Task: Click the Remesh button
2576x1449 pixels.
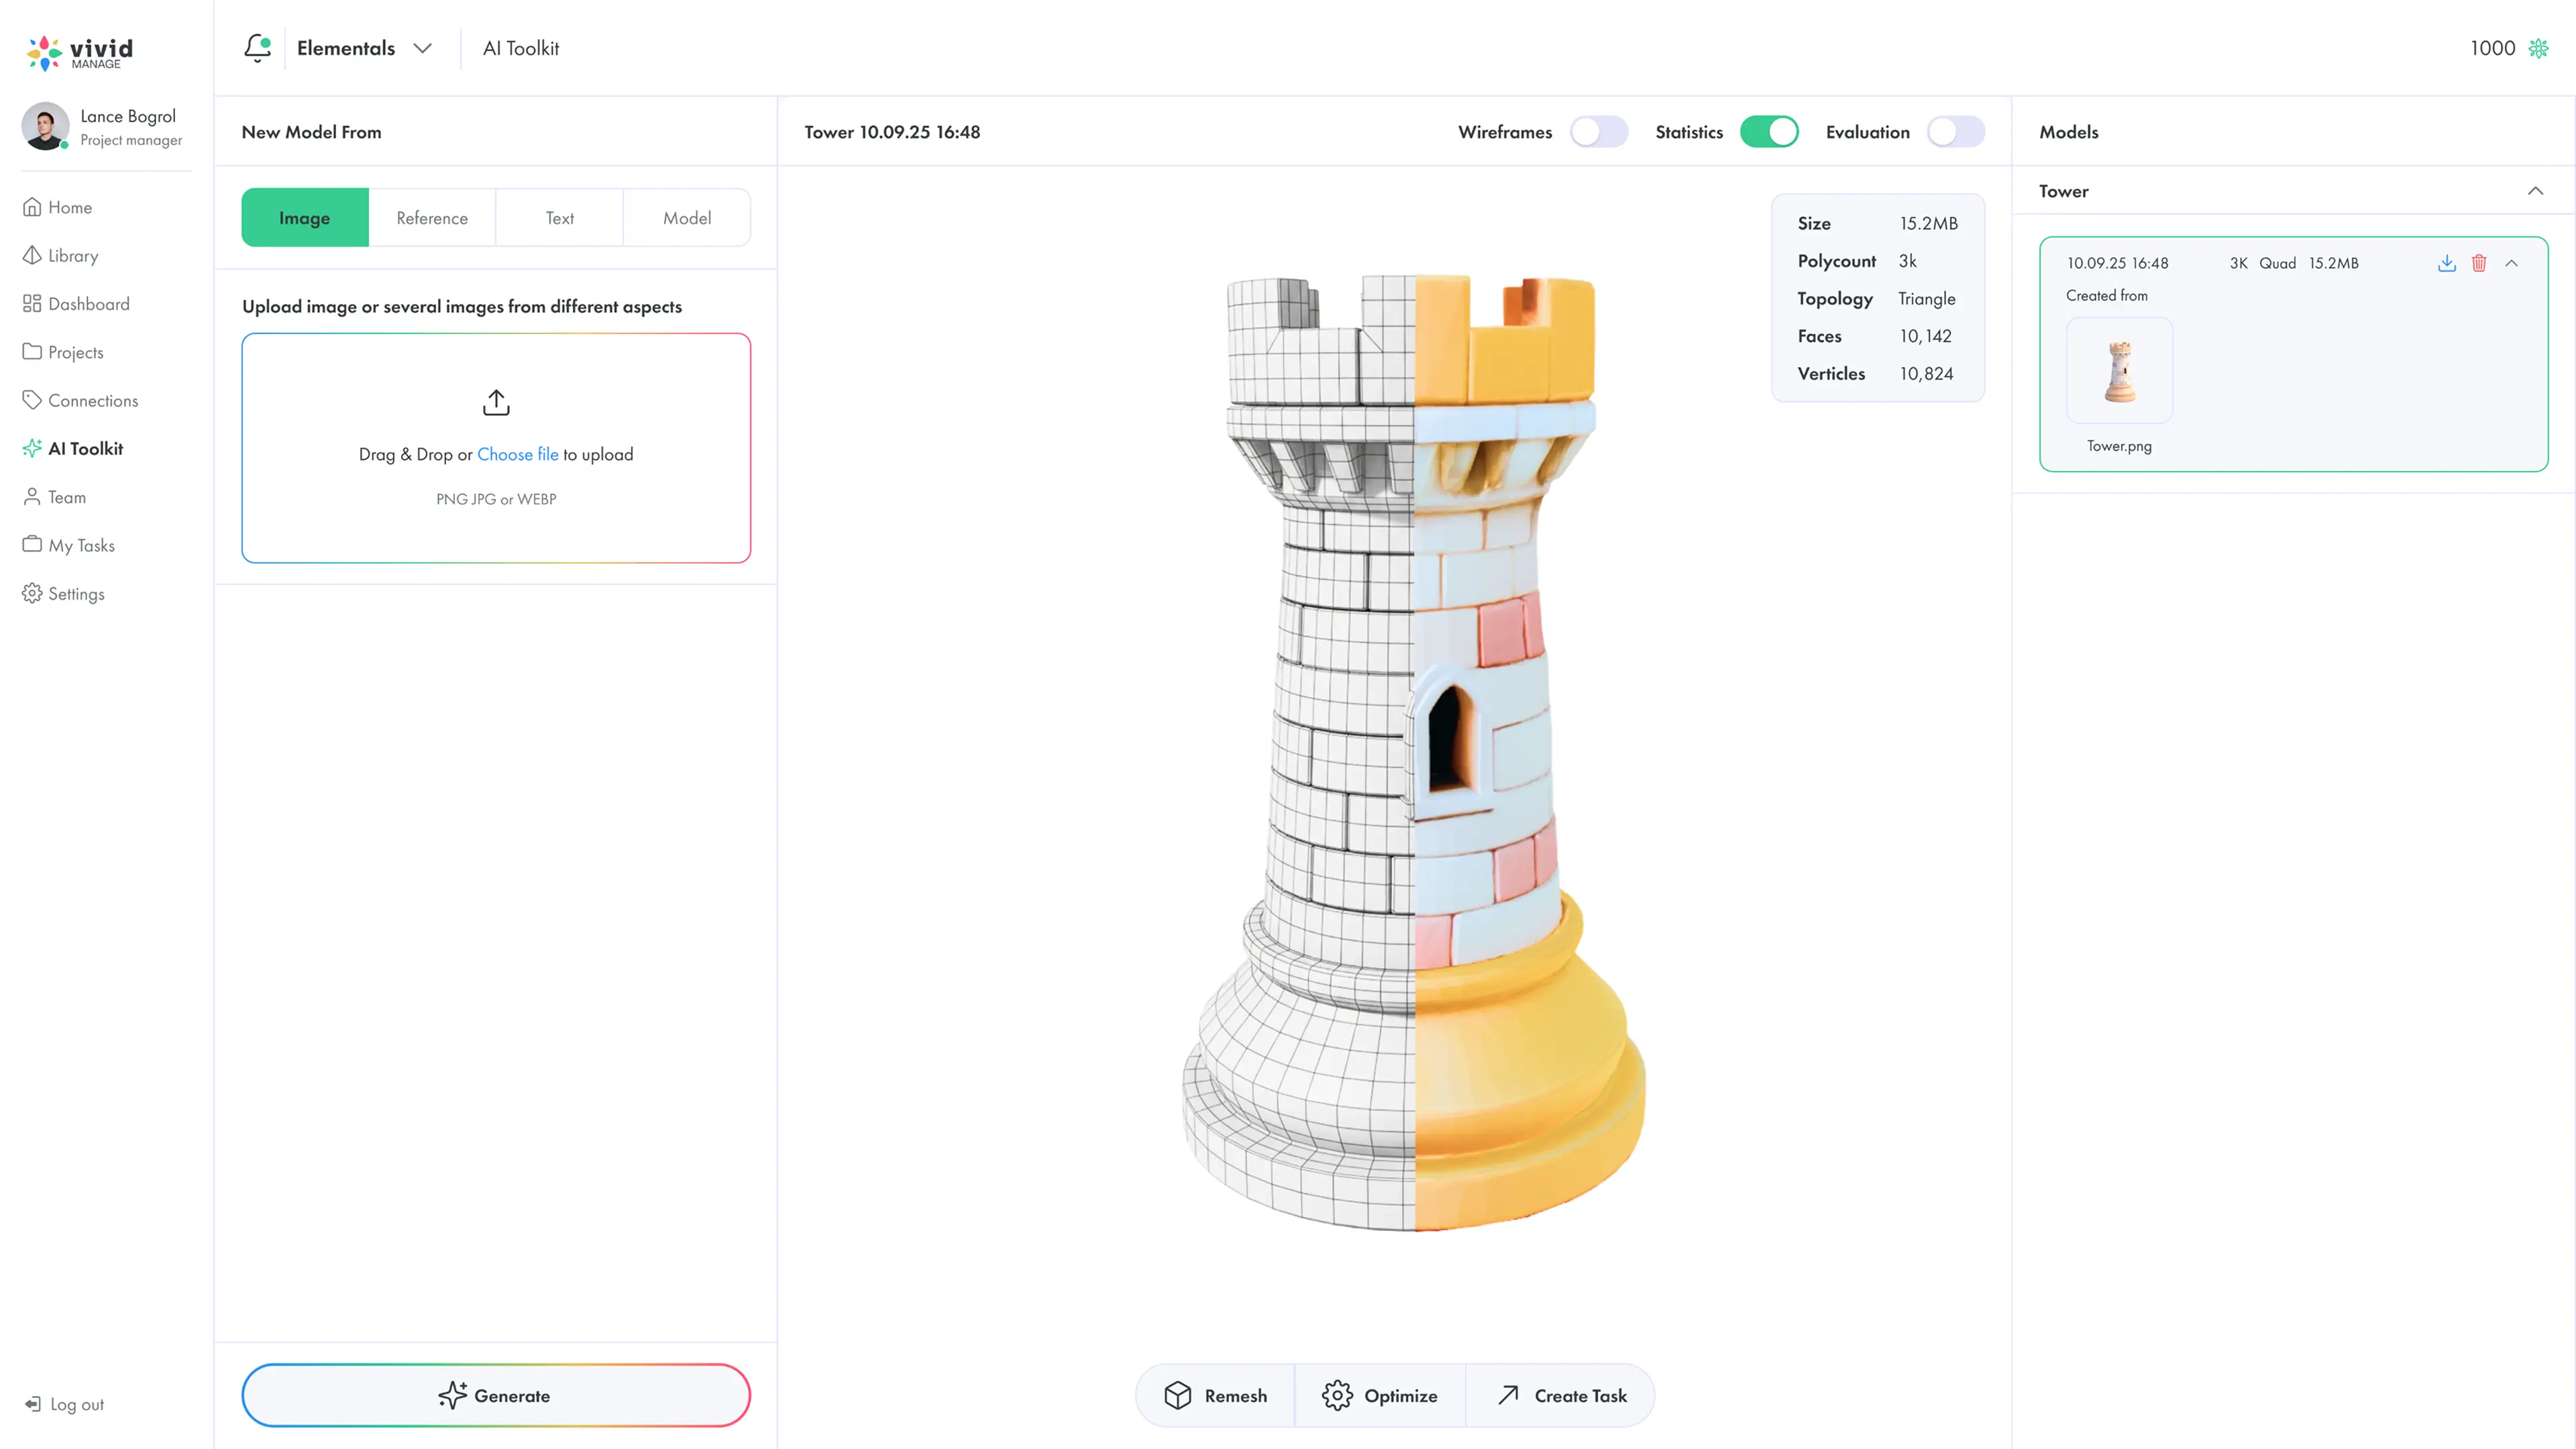Action: click(x=1215, y=1395)
